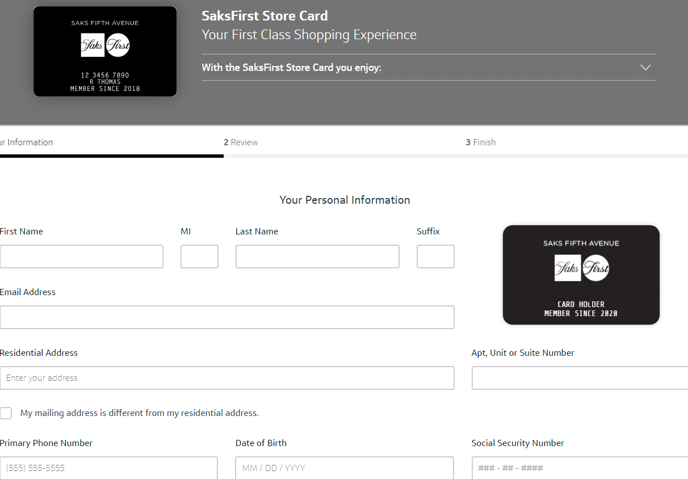Click the 'With the SaksFirst Store Card you enjoy' heading
This screenshot has width=688, height=479.
291,68
